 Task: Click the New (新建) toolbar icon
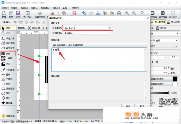point(4,14)
